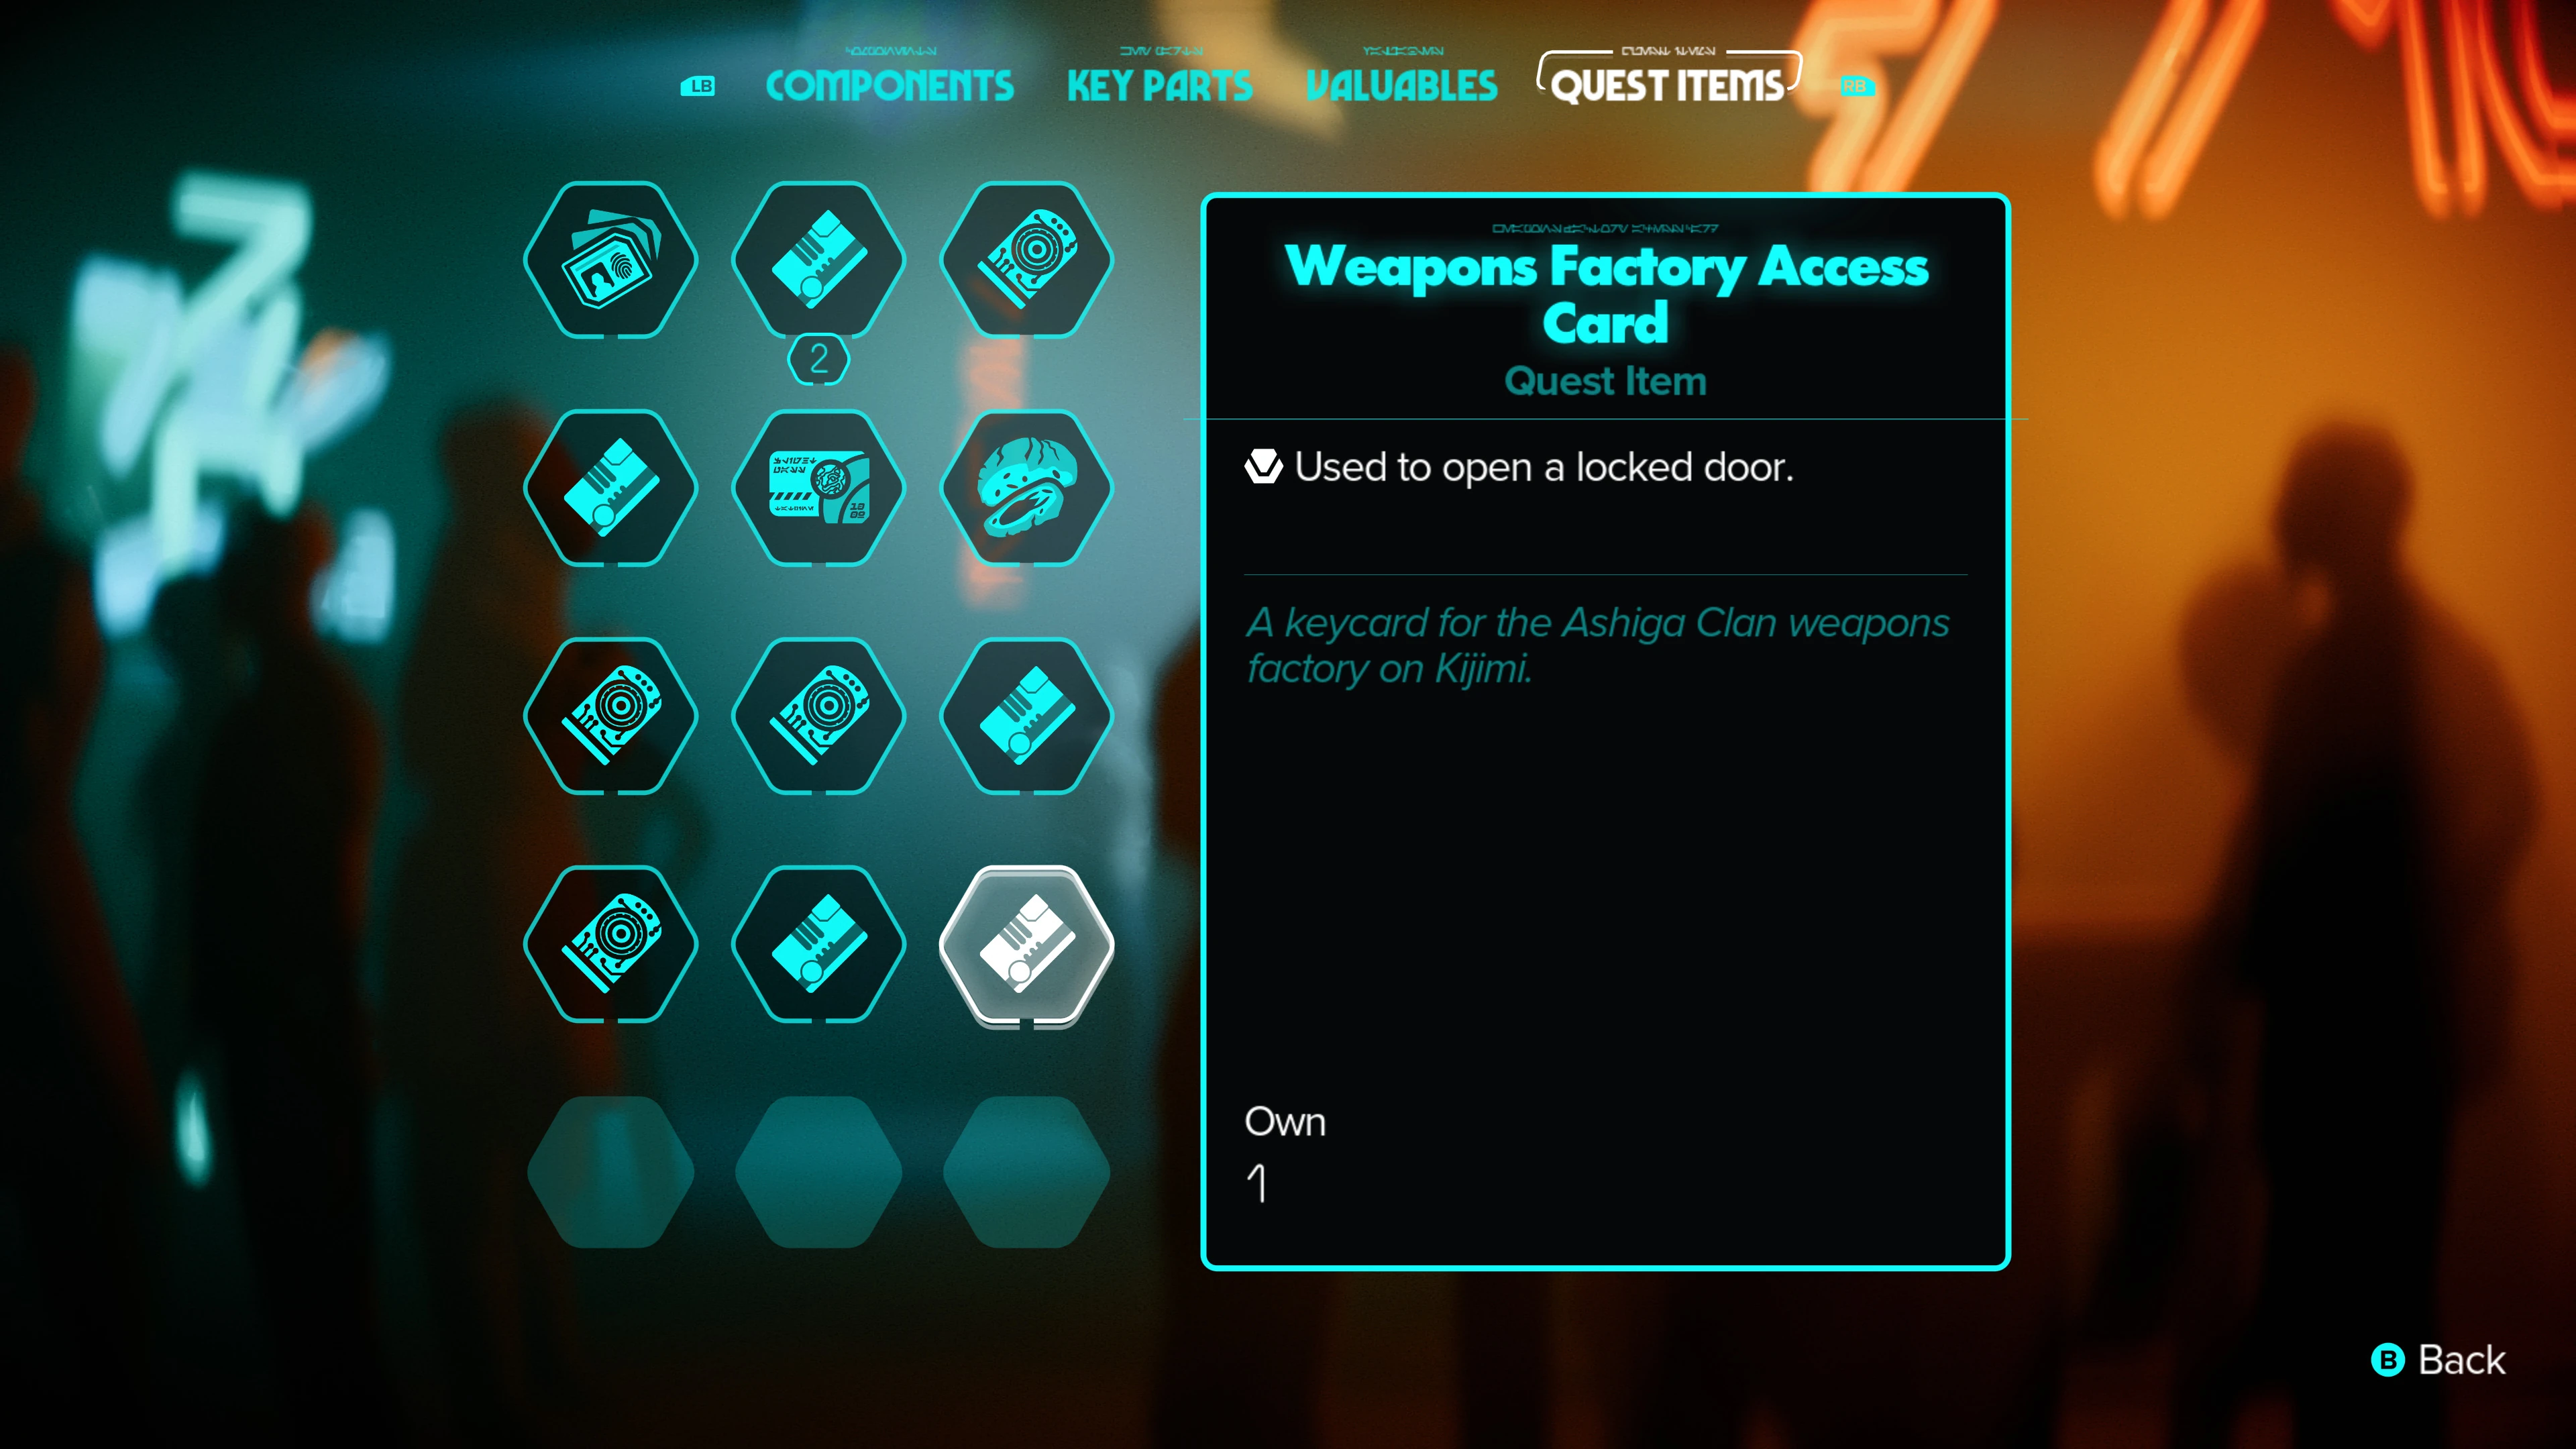Select the data disc item above the mushroom item
Image resolution: width=2576 pixels, height=1449 pixels.
[x=1026, y=260]
